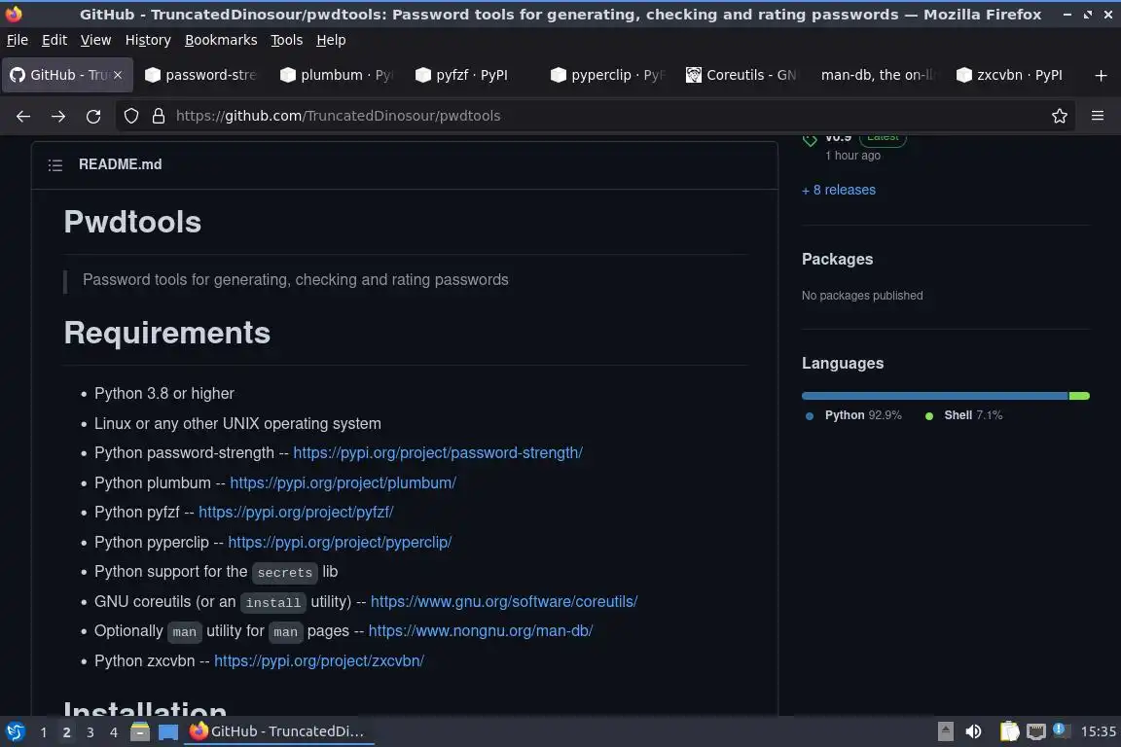Open the GNU coreutils software link
The height and width of the screenshot is (747, 1121).
(x=504, y=602)
